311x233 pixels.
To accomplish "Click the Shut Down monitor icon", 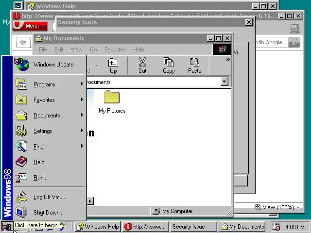I will click(21, 212).
